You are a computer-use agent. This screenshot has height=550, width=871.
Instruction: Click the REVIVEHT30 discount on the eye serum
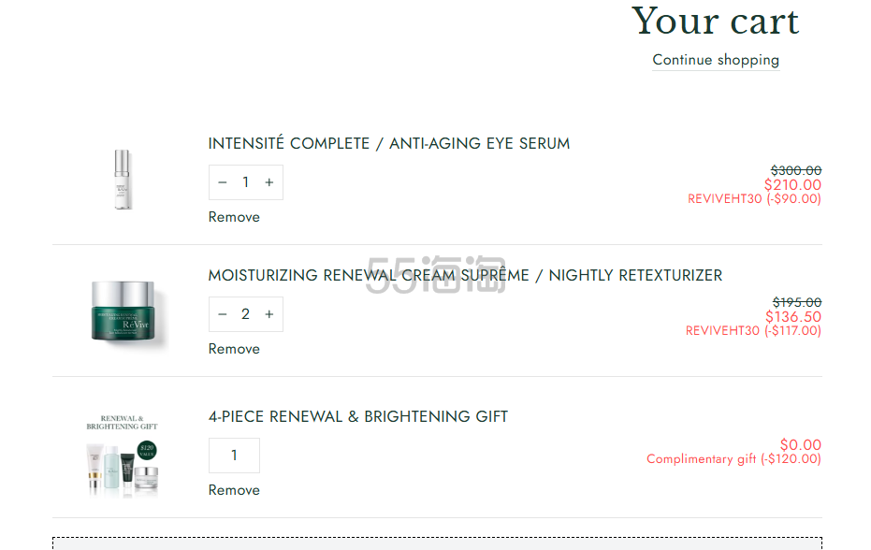[x=754, y=199]
